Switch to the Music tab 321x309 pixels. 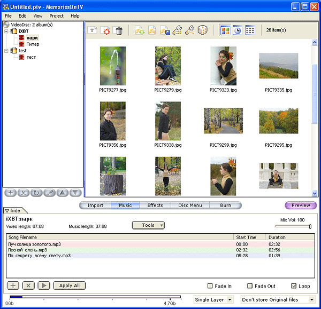pos(125,205)
